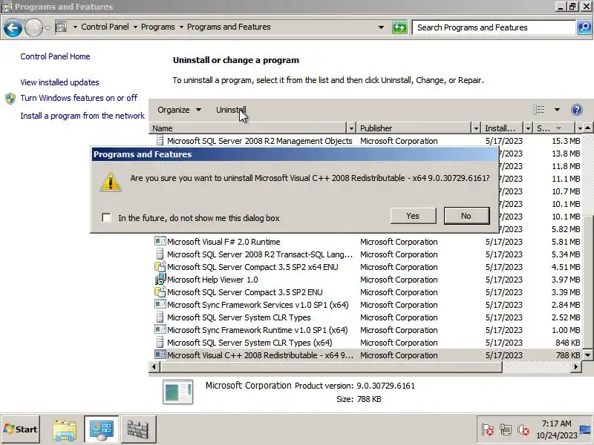
Task: Open View installed updates link
Action: click(60, 82)
